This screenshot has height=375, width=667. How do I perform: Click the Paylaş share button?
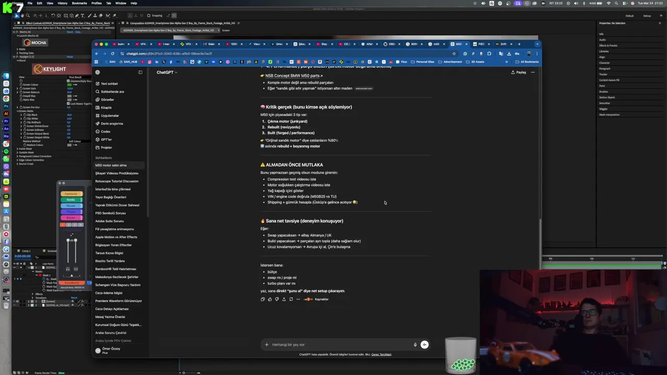[518, 72]
